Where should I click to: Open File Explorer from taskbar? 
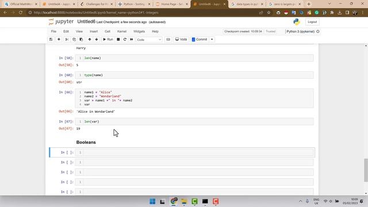click(184, 201)
